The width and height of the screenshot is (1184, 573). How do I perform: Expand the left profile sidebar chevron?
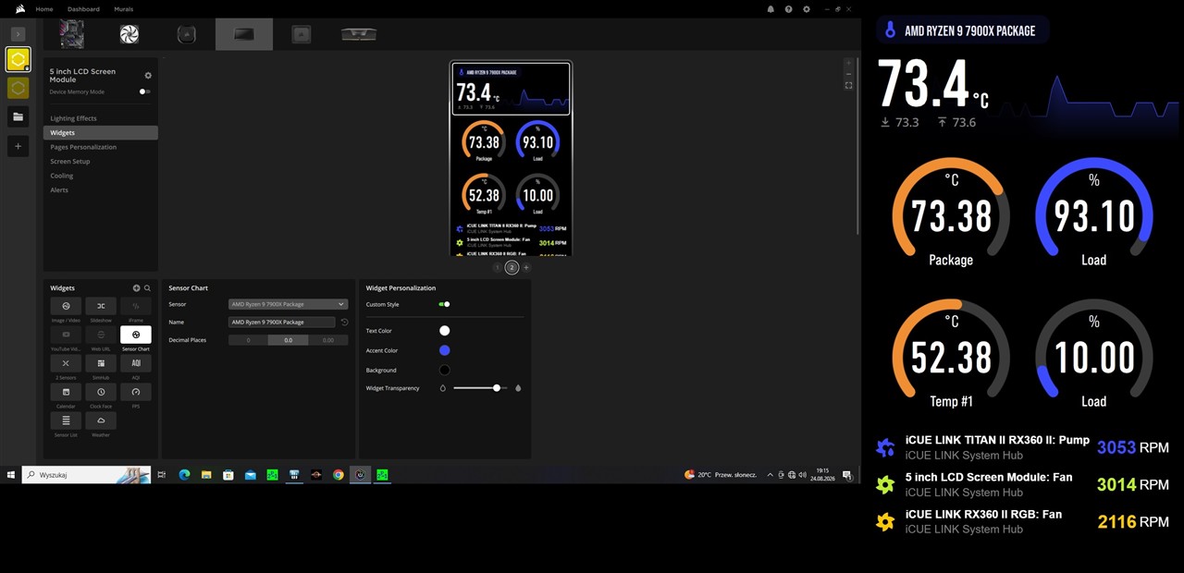click(18, 33)
